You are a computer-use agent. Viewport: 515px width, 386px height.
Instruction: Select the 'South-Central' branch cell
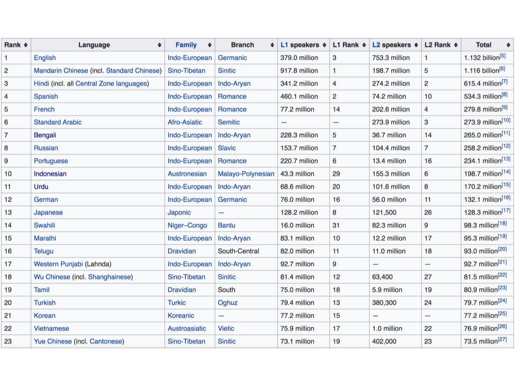tap(246, 251)
